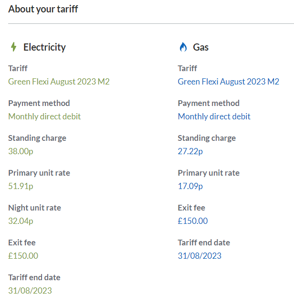The image size is (294, 306).
Task: Open the gas Green Flexi August 2023 M2 tariff
Action: [228, 82]
